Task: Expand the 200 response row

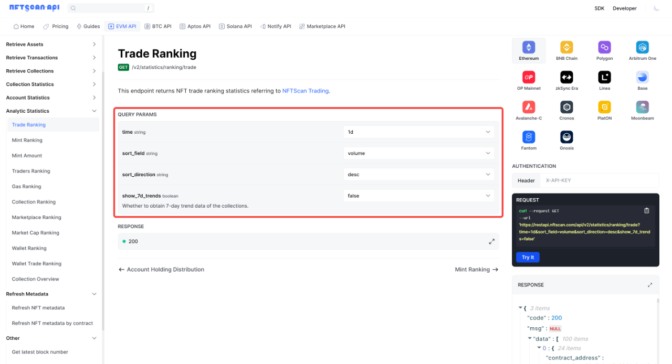Action: (x=491, y=241)
